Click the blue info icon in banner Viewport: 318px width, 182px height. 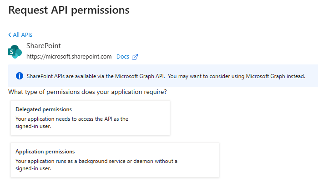coord(20,76)
